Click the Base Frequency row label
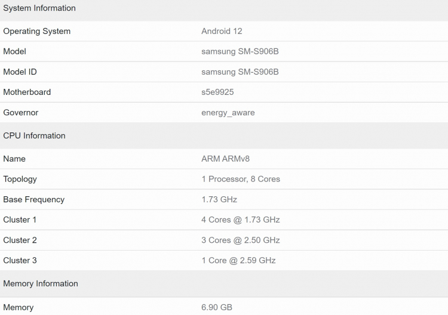 coord(33,199)
